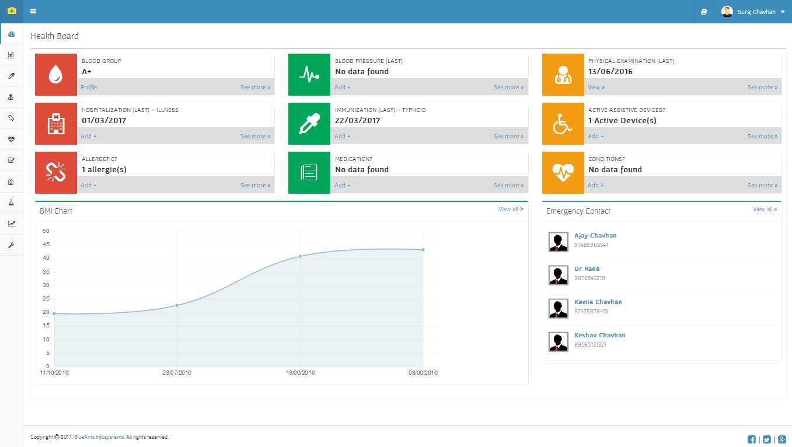Click Add + under Hospitalization
Screen dimensions: 792x447
pyautogui.click(x=89, y=137)
